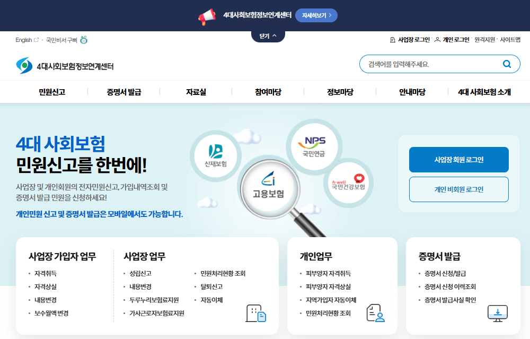Collapse the banner with 닫기 toggle
Image resolution: width=530 pixels, height=339 pixels.
click(268, 36)
